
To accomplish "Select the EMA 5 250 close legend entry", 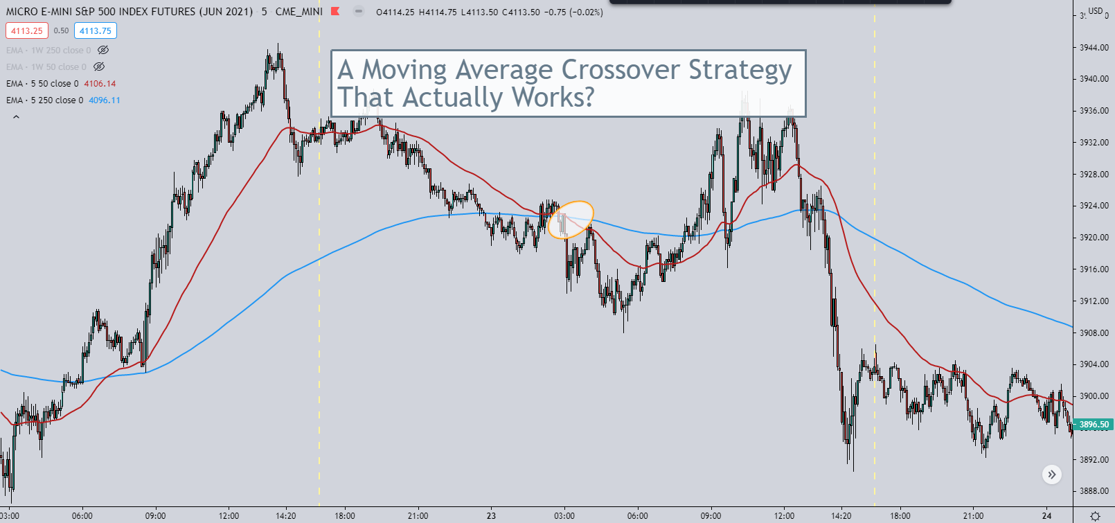I will click(x=44, y=100).
